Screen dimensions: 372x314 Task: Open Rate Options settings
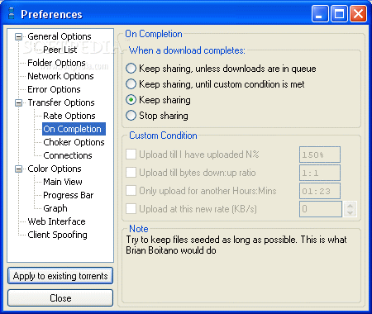pyautogui.click(x=69, y=116)
